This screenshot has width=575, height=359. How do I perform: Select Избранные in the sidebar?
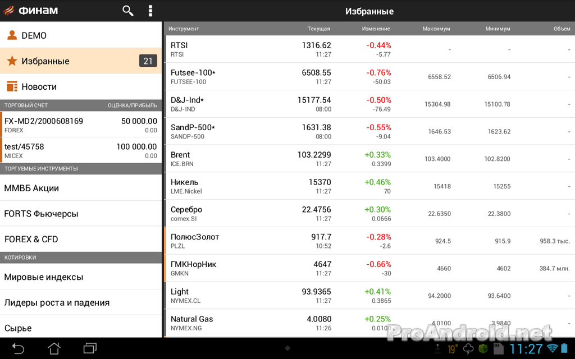tap(81, 61)
